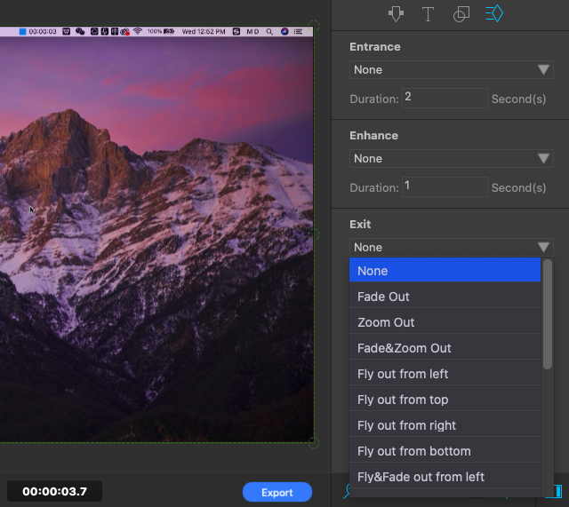Click the corner resize handle on video frame
Viewport: 569px width, 507px height.
click(x=313, y=441)
